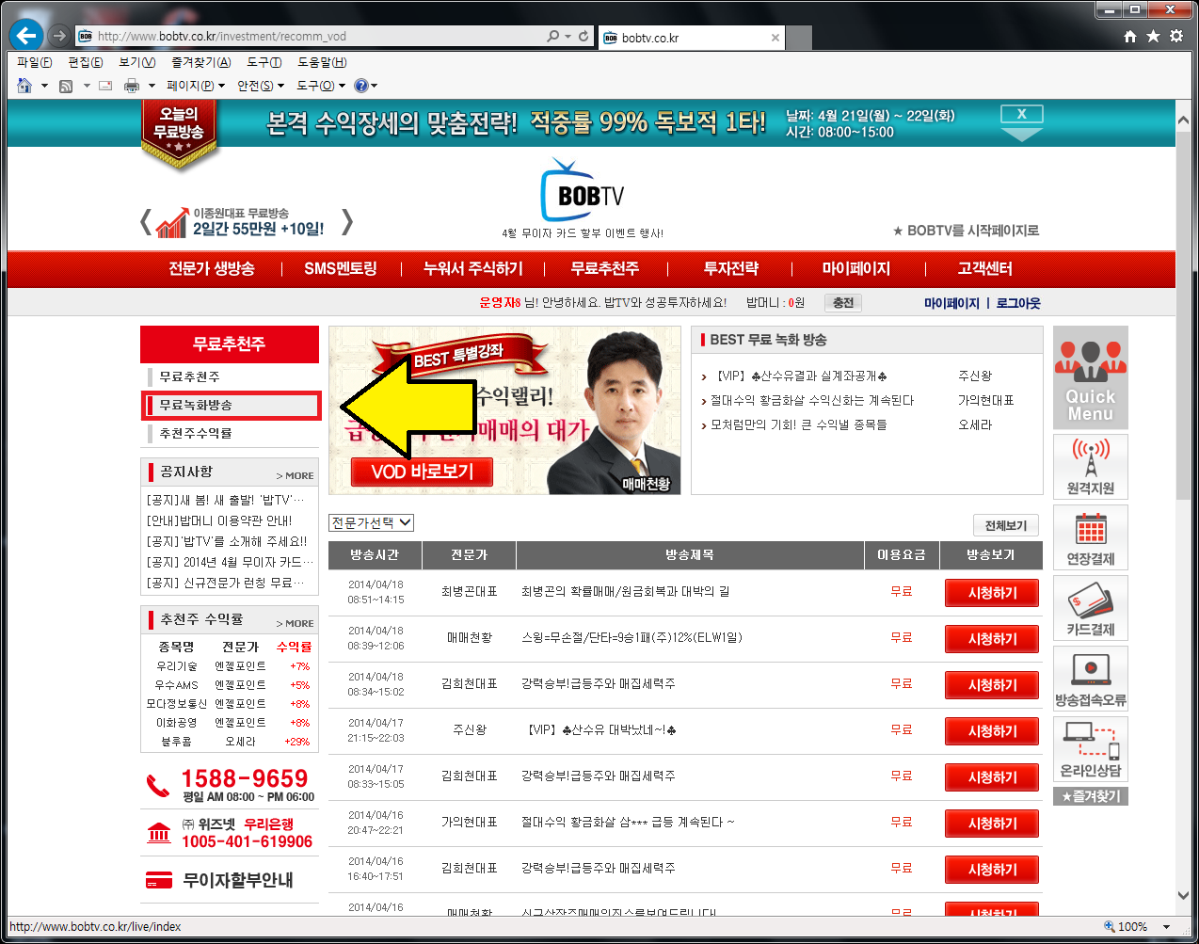Expand the search dropdown arrow in the address bar
1199x944 pixels.
(x=568, y=36)
